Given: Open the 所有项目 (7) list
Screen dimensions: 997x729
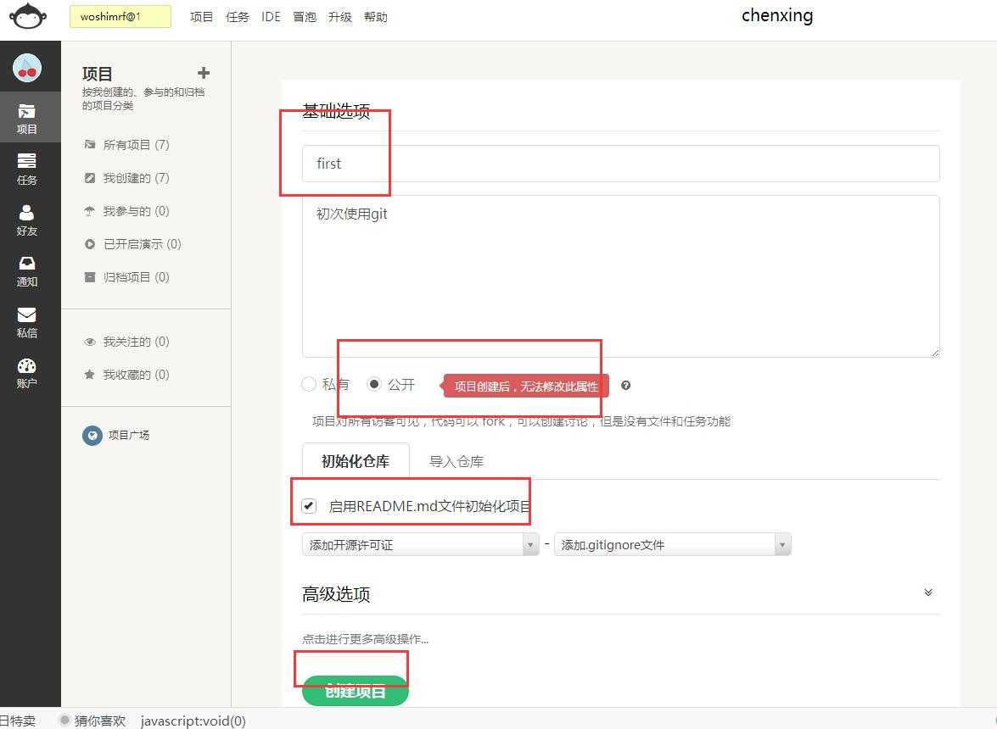Looking at the screenshot, I should pyautogui.click(x=136, y=145).
